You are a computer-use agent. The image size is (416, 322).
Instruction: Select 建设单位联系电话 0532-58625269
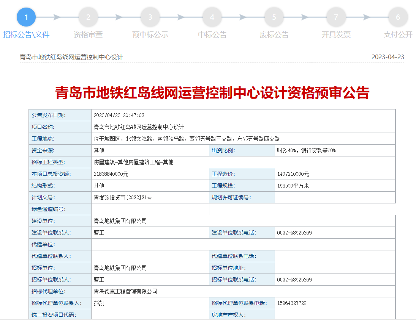tap(294, 233)
